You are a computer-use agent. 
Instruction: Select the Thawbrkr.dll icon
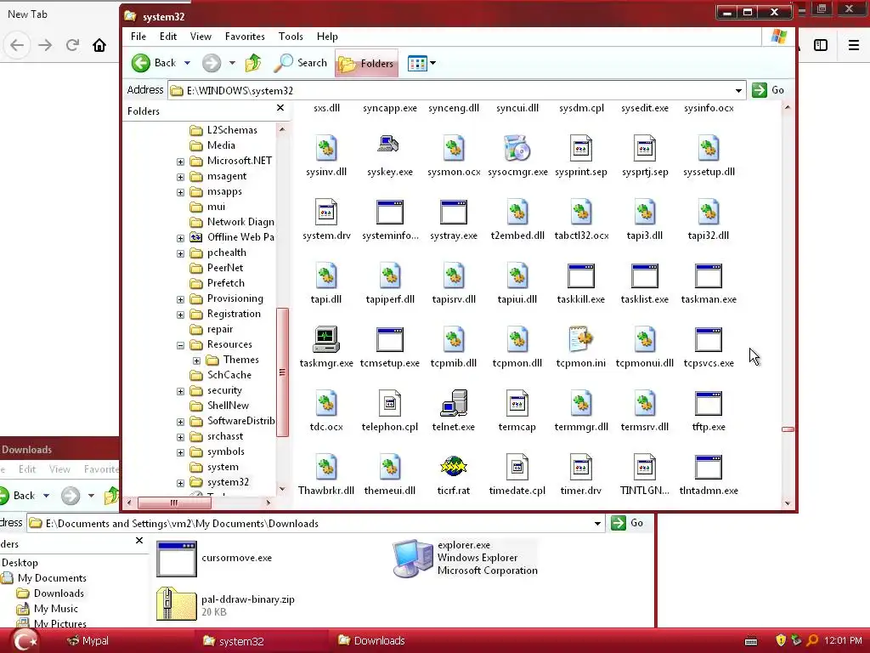click(325, 468)
